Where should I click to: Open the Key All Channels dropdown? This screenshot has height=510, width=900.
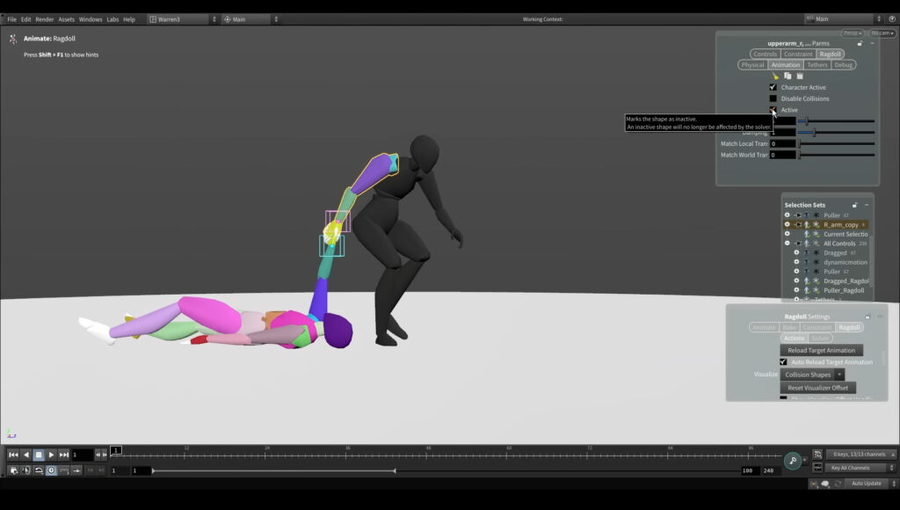(x=860, y=468)
